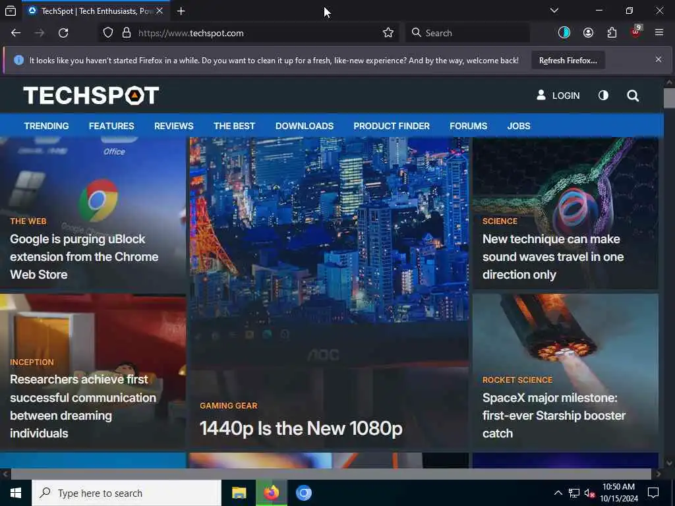
Task: Open the REVIEWS menu
Action: pos(174,126)
